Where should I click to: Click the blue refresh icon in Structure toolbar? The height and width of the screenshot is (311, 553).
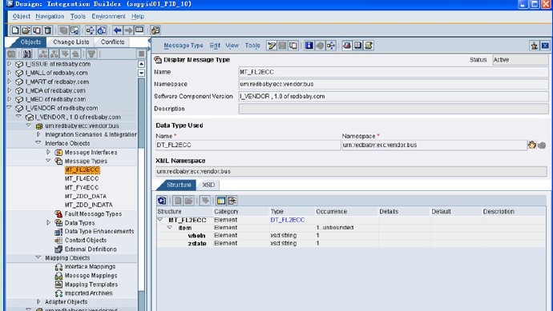[162, 201]
